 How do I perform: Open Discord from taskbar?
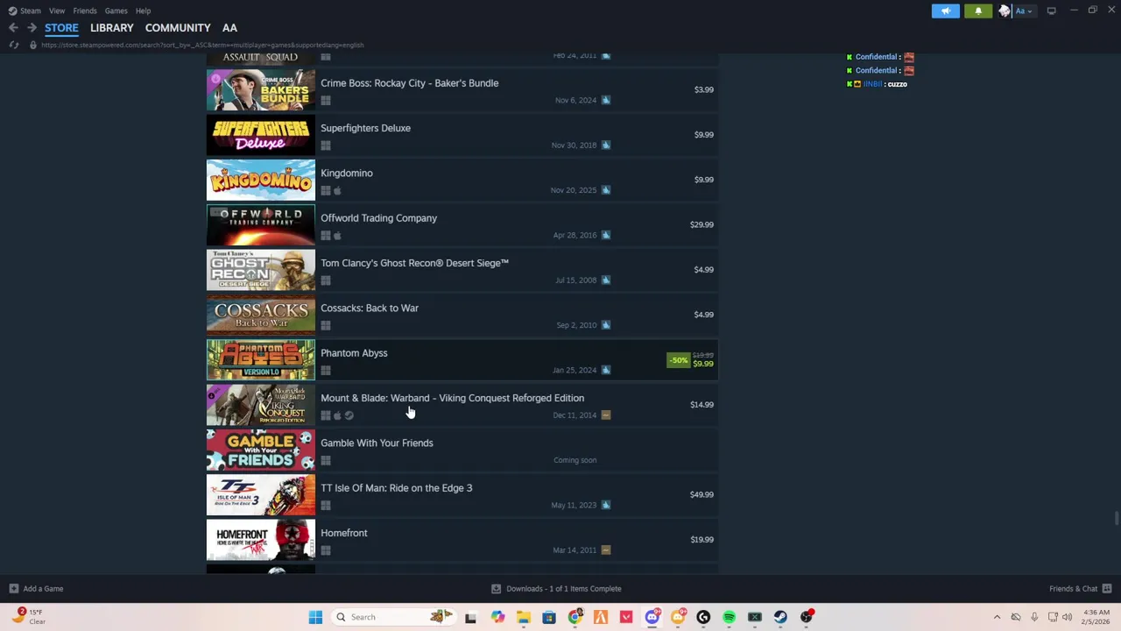[652, 617]
